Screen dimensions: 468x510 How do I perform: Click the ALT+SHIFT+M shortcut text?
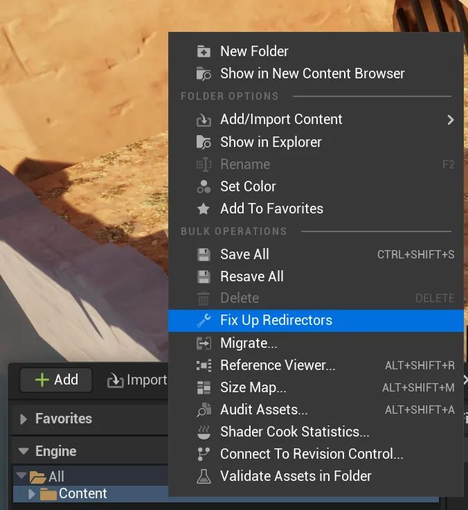(x=418, y=388)
